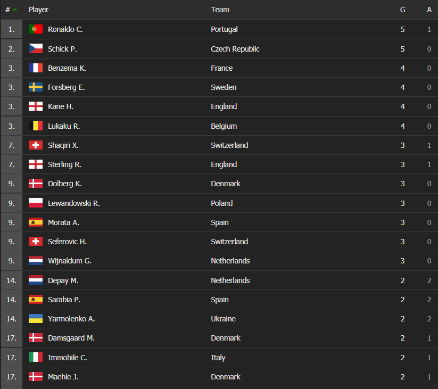438x389 pixels.
Task: Open the Switzerland team link for Shaqiri
Action: click(229, 145)
